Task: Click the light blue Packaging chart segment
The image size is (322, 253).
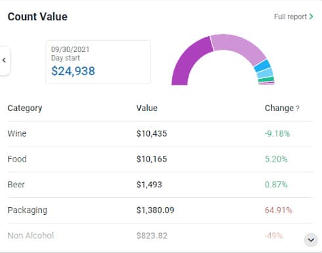Action: click(265, 74)
